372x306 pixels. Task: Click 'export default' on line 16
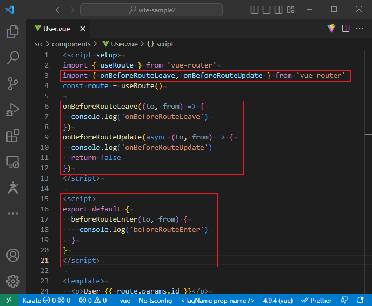pos(91,209)
